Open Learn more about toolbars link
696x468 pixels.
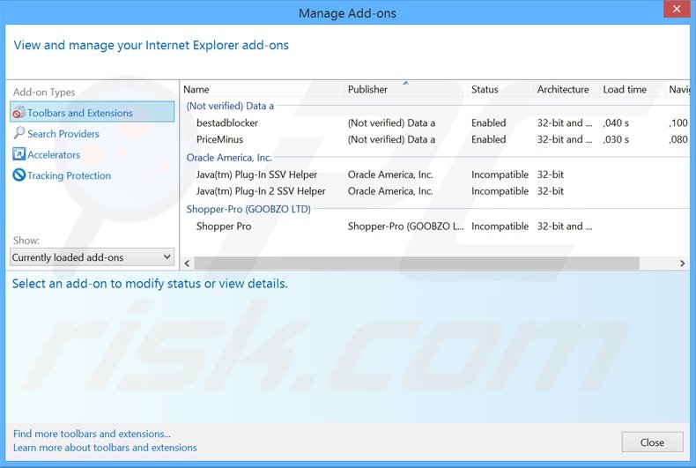[x=105, y=448]
